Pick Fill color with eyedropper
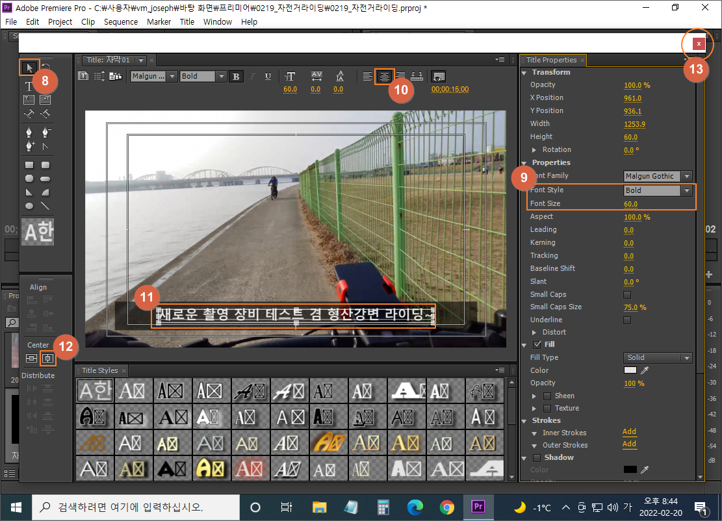 tap(645, 370)
